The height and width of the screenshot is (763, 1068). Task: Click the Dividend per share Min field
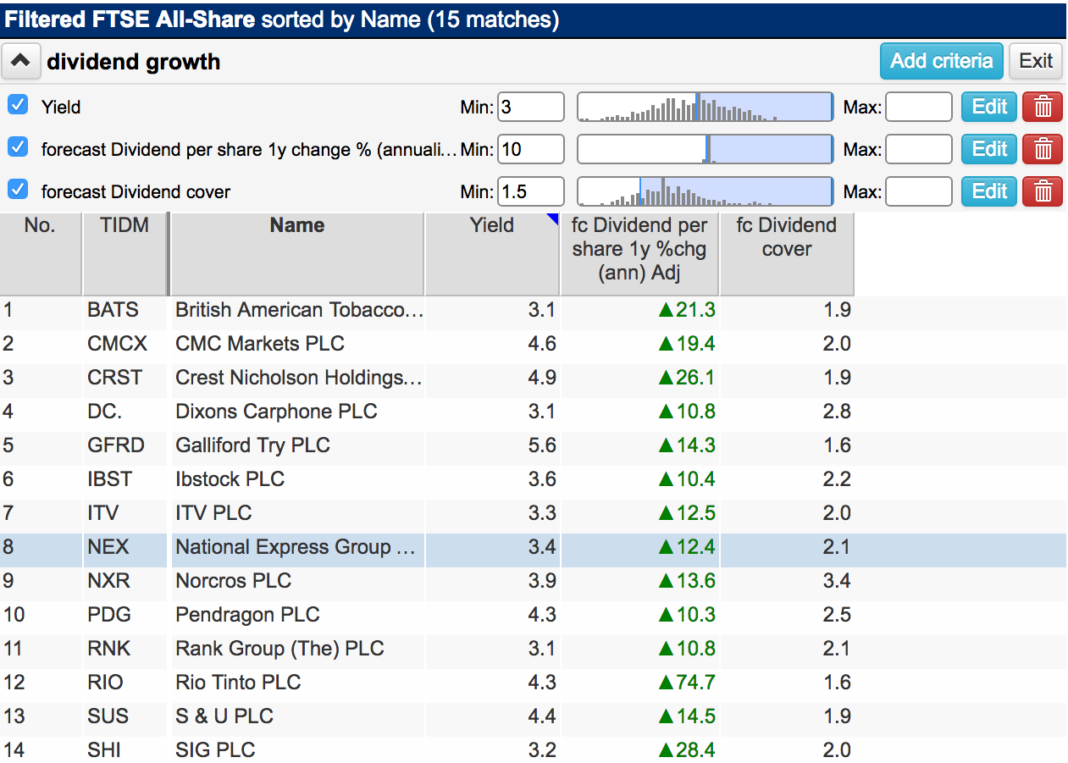[531, 149]
